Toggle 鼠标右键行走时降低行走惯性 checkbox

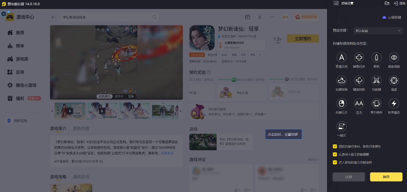pos(335,146)
